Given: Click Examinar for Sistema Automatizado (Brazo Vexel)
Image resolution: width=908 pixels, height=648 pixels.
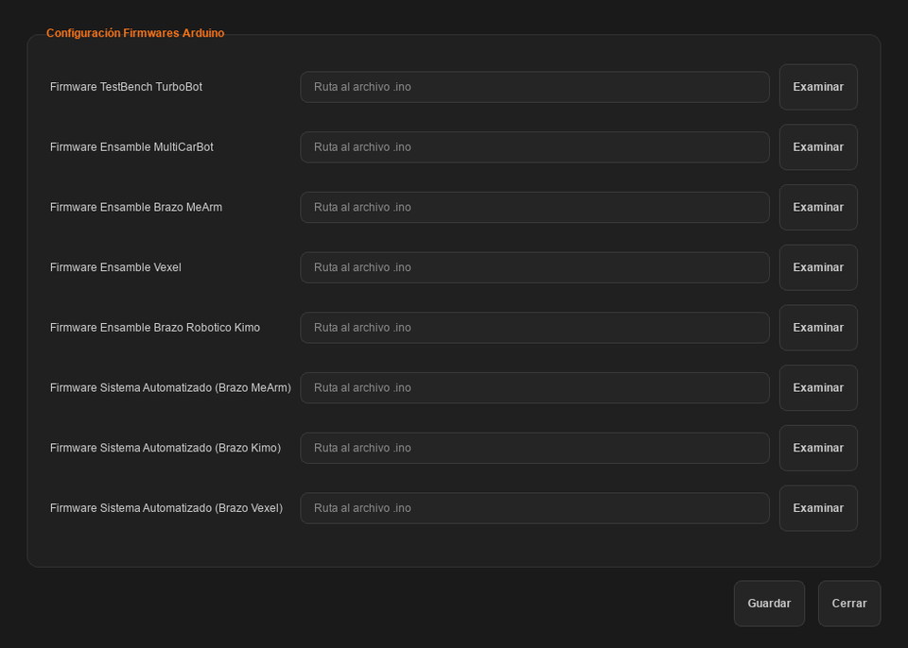Looking at the screenshot, I should [x=817, y=508].
